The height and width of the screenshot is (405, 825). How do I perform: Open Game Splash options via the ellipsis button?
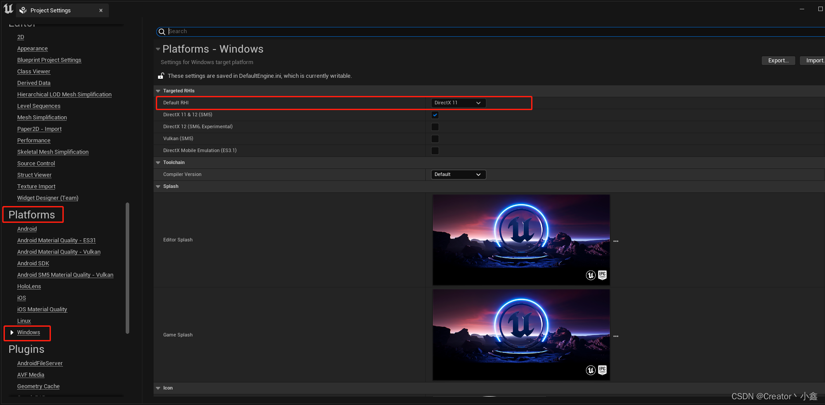(616, 335)
